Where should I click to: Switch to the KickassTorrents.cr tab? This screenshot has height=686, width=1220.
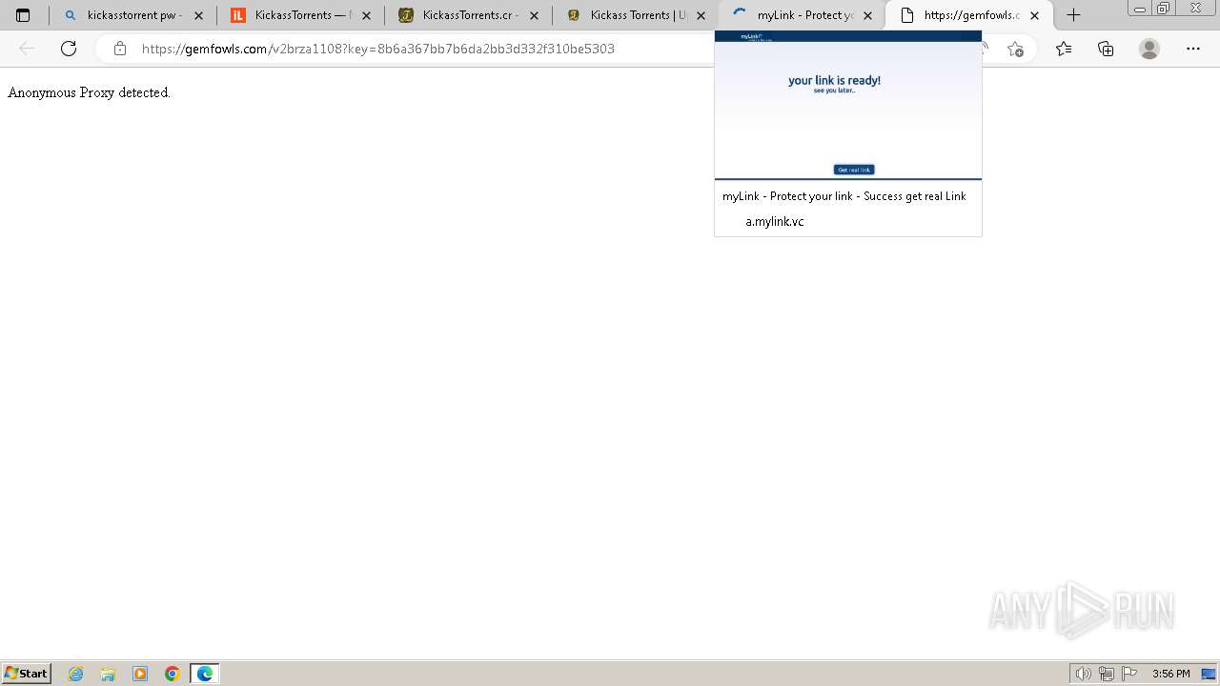468,15
